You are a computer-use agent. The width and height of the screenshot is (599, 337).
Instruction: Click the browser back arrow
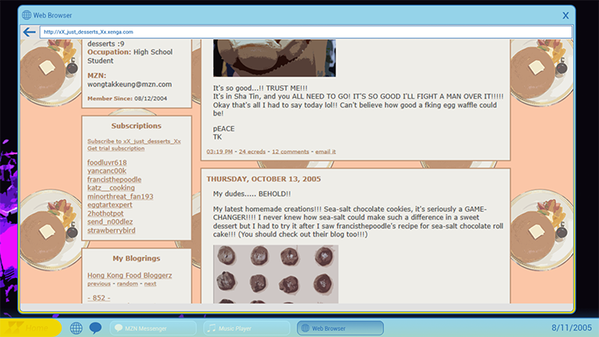29,32
